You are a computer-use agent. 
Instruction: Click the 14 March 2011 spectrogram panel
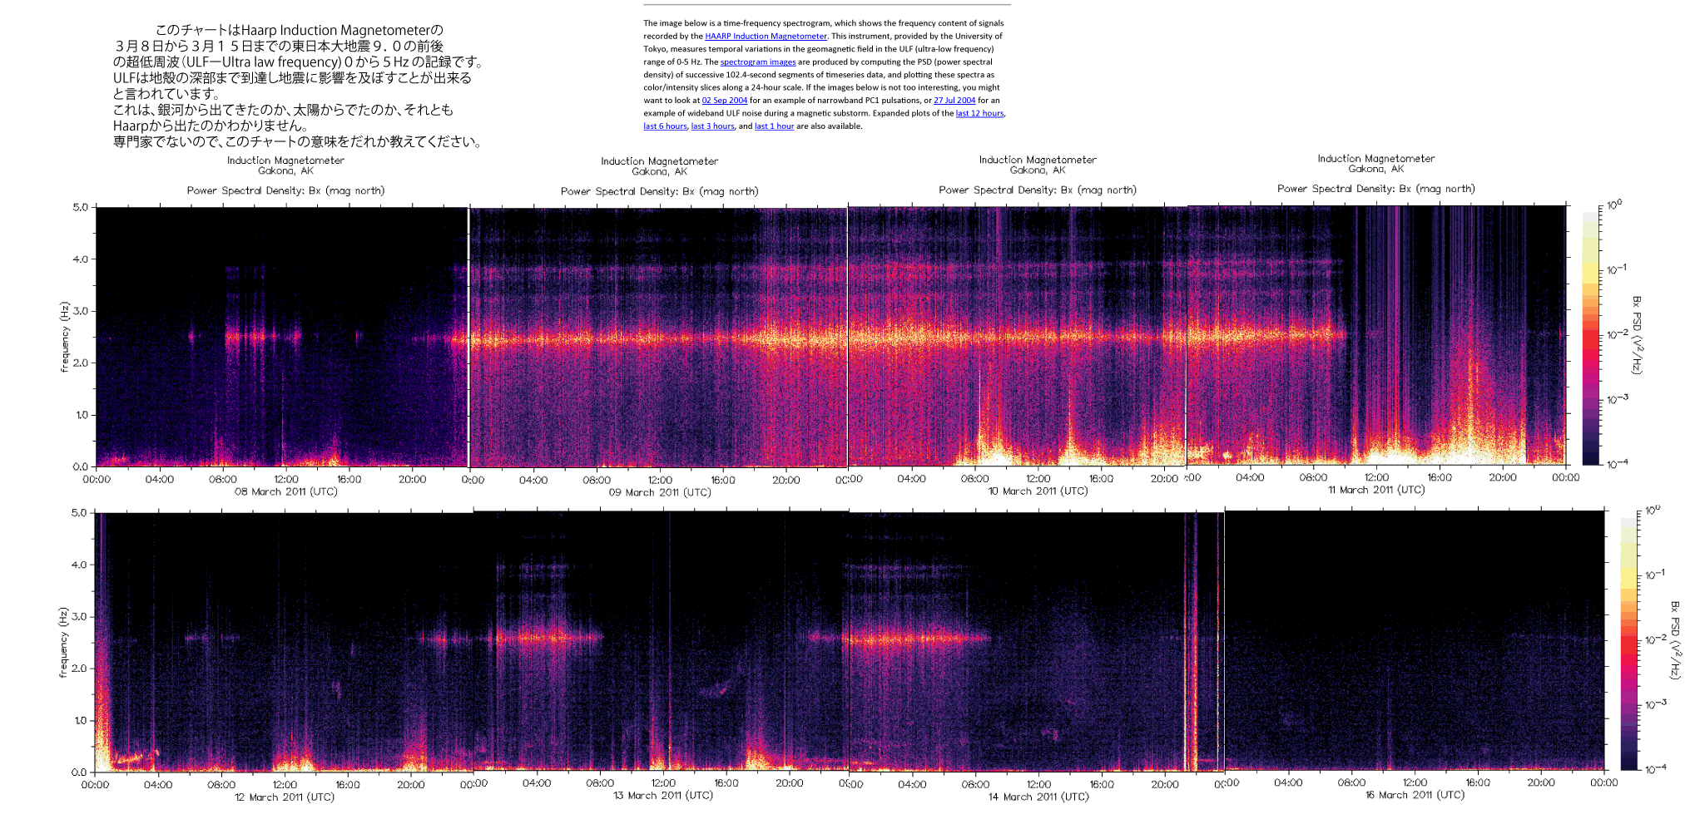[x=1035, y=642]
